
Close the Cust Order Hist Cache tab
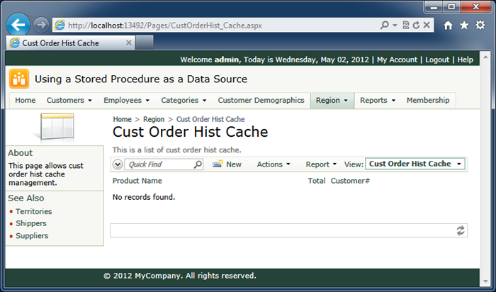point(129,43)
